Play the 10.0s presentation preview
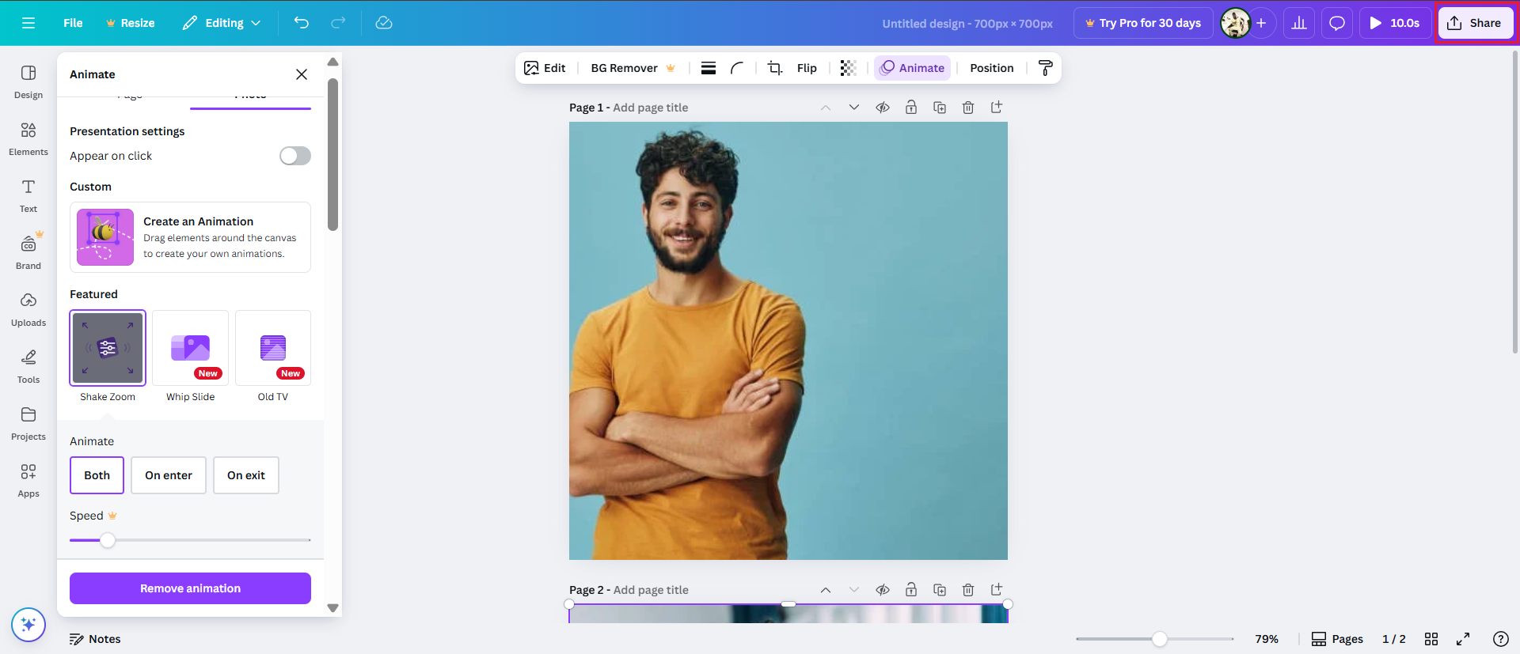Screen dimensions: 1520x654 [1395, 23]
